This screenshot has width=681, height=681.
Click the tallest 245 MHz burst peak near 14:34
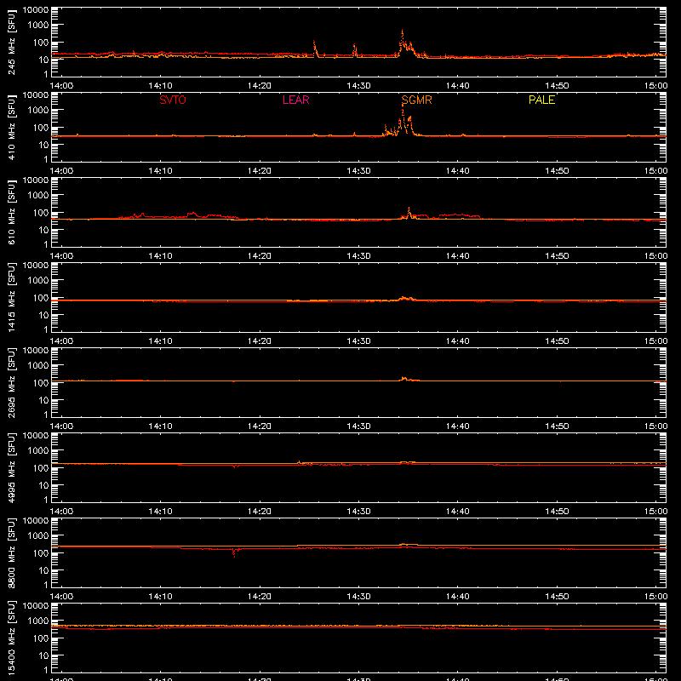(402, 31)
